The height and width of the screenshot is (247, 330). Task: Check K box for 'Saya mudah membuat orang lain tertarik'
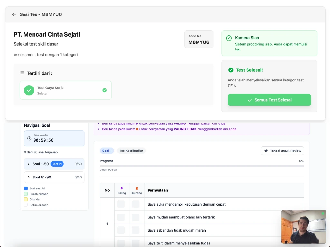[136, 217]
